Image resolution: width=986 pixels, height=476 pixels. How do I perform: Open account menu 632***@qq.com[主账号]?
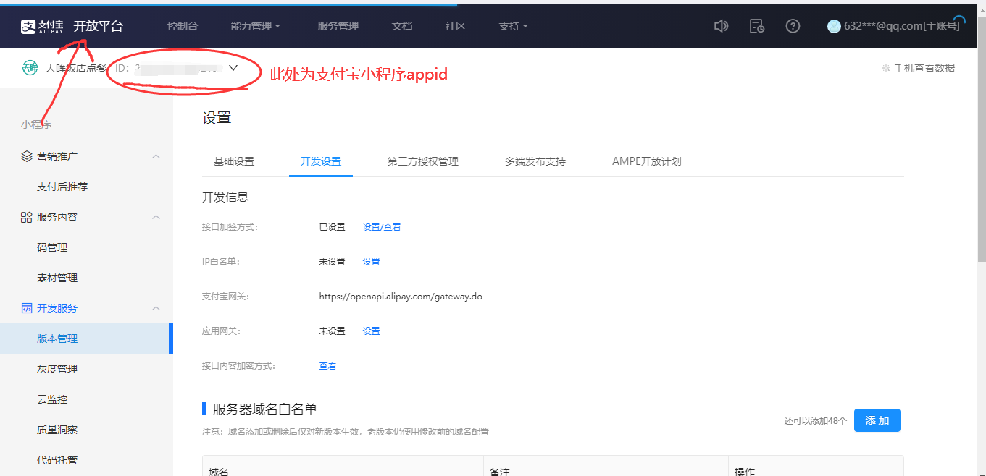[902, 26]
